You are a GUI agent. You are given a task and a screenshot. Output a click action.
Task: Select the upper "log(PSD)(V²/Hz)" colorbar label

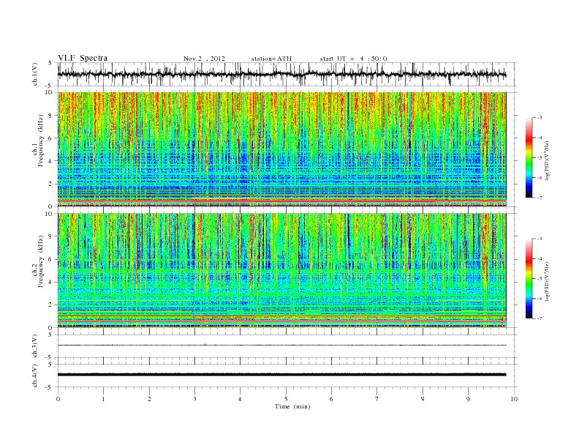[x=547, y=160]
